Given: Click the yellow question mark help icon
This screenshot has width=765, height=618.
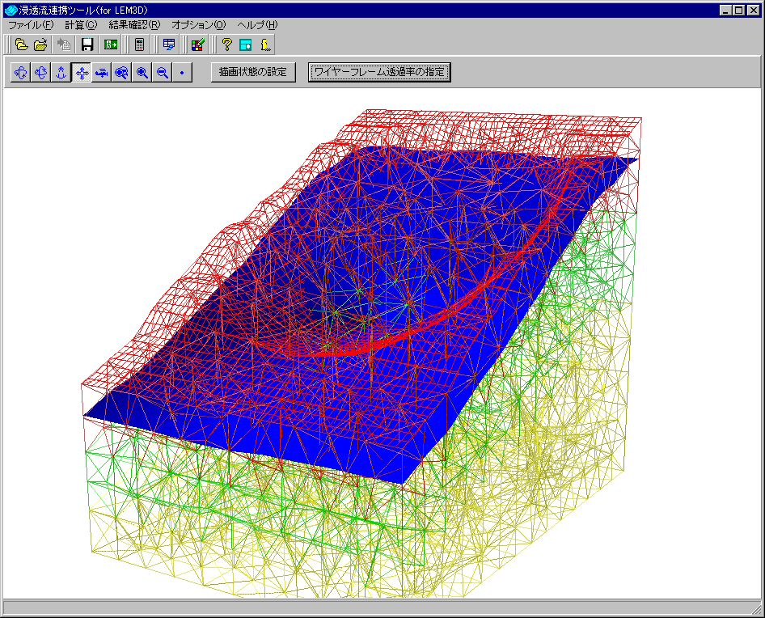Looking at the screenshot, I should point(227,45).
